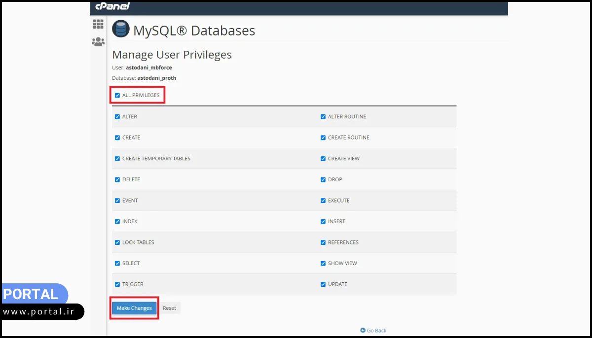Click the MySQL Databases page heading

pyautogui.click(x=194, y=31)
